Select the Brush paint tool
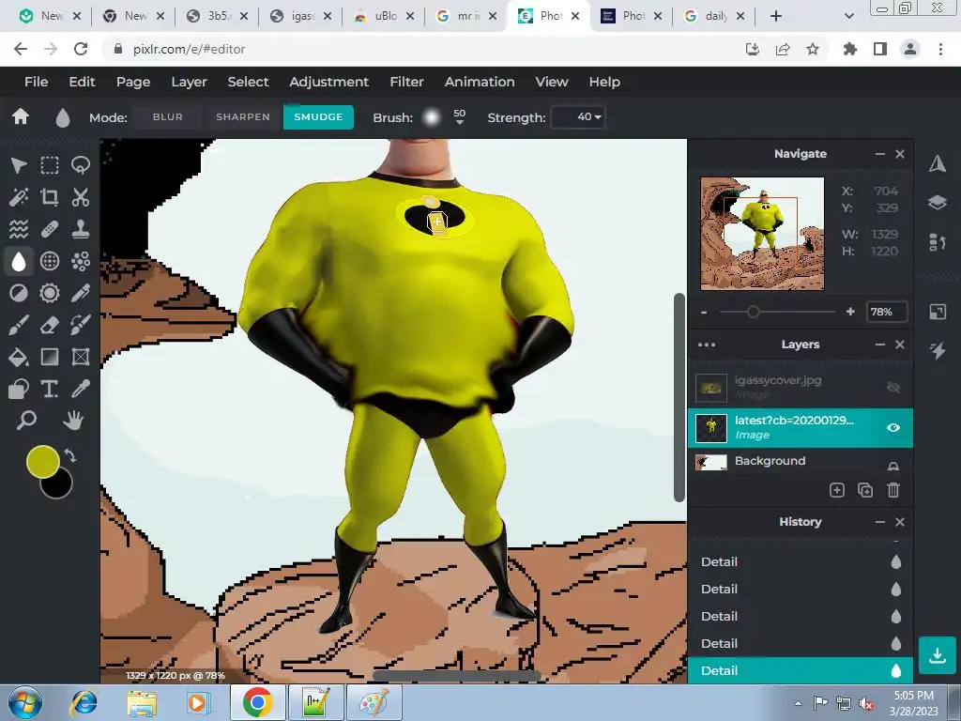Image resolution: width=961 pixels, height=721 pixels. click(x=19, y=325)
